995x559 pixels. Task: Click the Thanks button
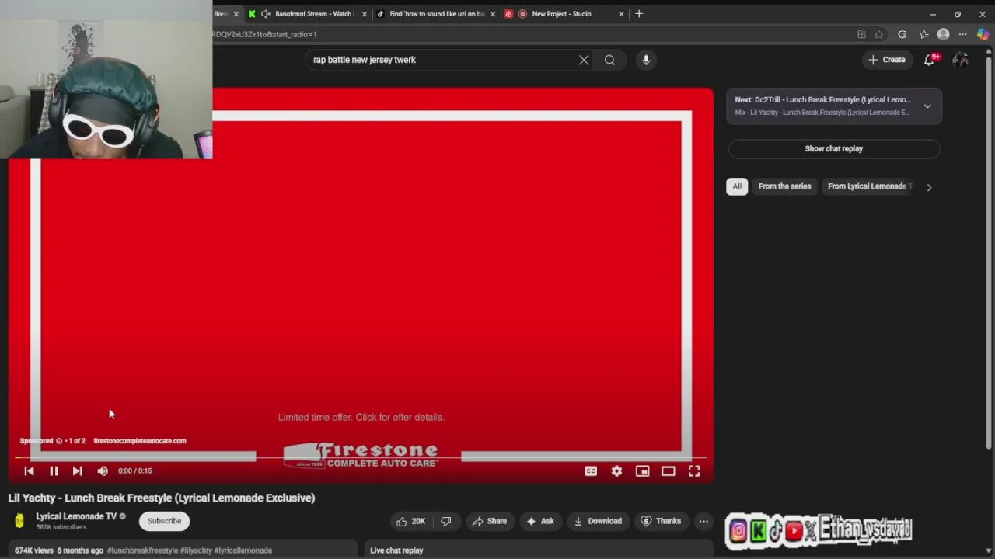click(x=660, y=521)
